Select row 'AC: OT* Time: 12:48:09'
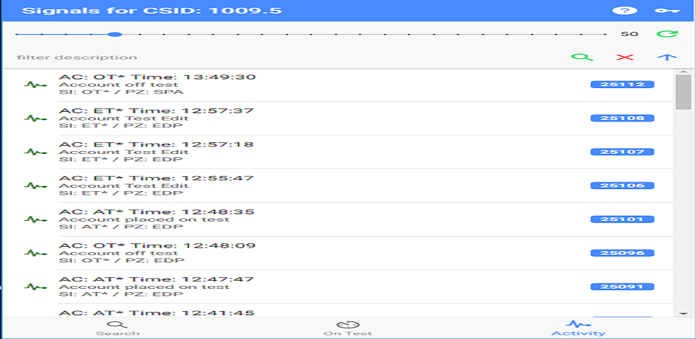 point(338,253)
